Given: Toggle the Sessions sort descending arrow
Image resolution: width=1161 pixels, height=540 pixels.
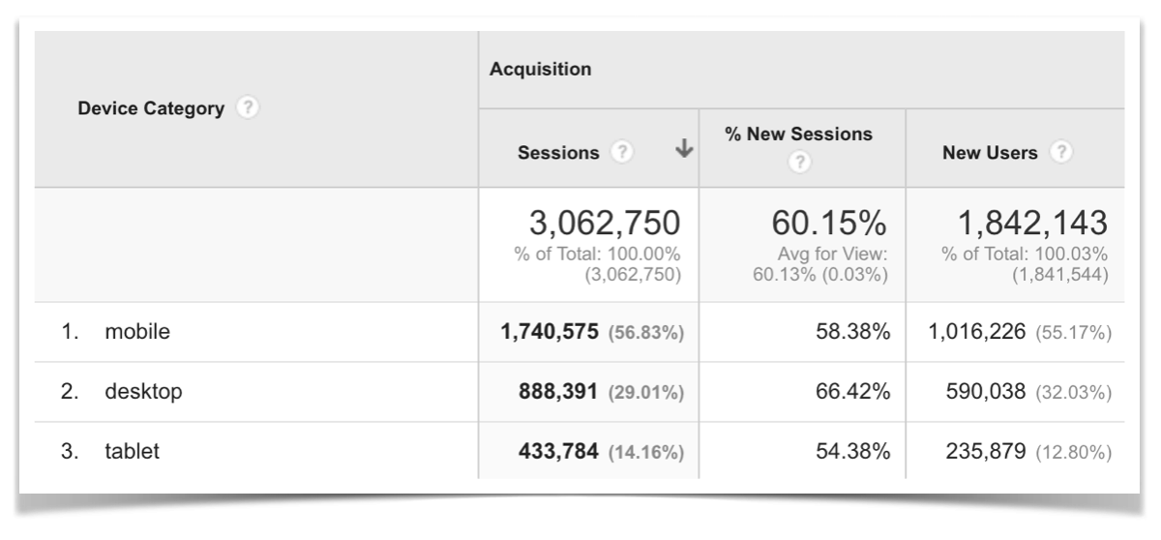Looking at the screenshot, I should tap(684, 149).
